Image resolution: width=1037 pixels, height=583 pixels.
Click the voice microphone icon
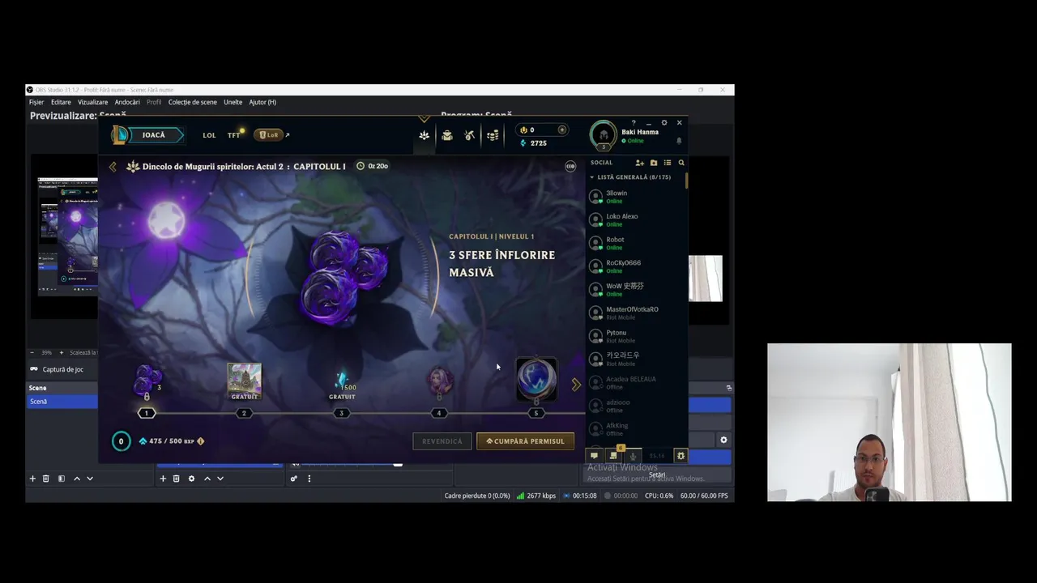[x=634, y=456]
